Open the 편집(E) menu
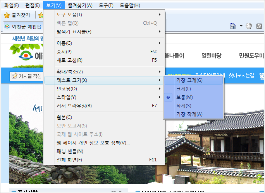Image resolution: width=265 pixels, height=193 pixels. coord(33,5)
